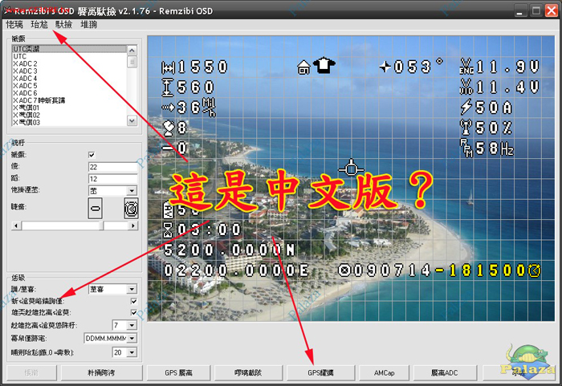Viewport: 562px width, 386px height.
Task: Toggle the checkbox directly below the first settings dropdown
Action: (x=134, y=301)
